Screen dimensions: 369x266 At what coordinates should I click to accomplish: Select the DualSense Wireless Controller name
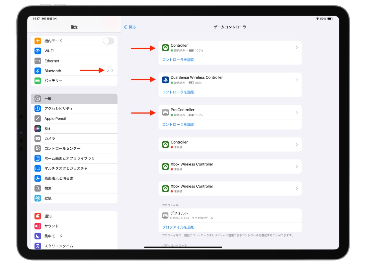click(197, 77)
